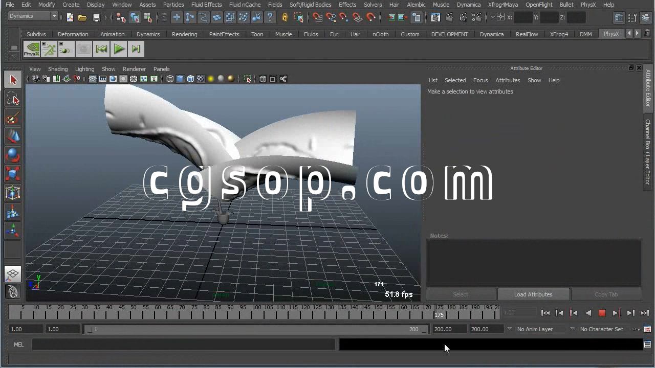The image size is (655, 368).
Task: Toggle snap to view planes magnet icon
Action: coord(358,17)
